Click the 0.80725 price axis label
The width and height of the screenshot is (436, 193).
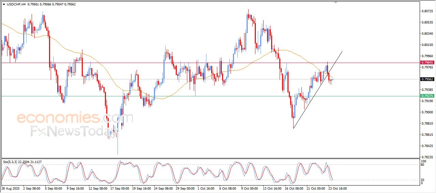coord(427,11)
